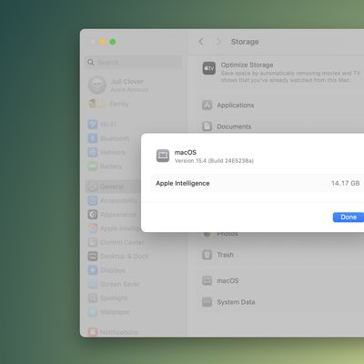Click the Displays sidebar icon

coord(93,270)
